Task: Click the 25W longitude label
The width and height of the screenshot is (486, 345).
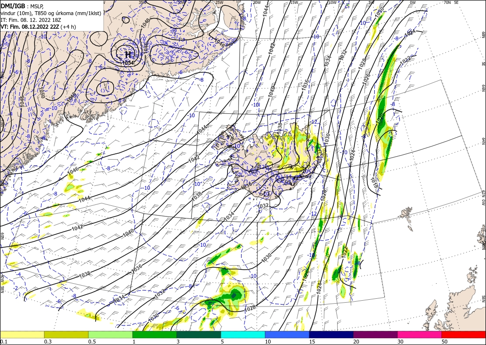Action: tap(219, 2)
